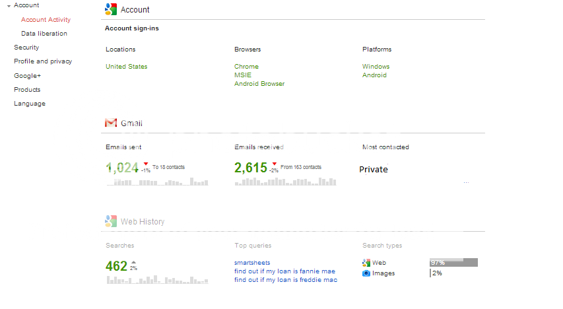This screenshot has height=309, width=563.
Task: Click the Search types label
Action: [x=382, y=246]
